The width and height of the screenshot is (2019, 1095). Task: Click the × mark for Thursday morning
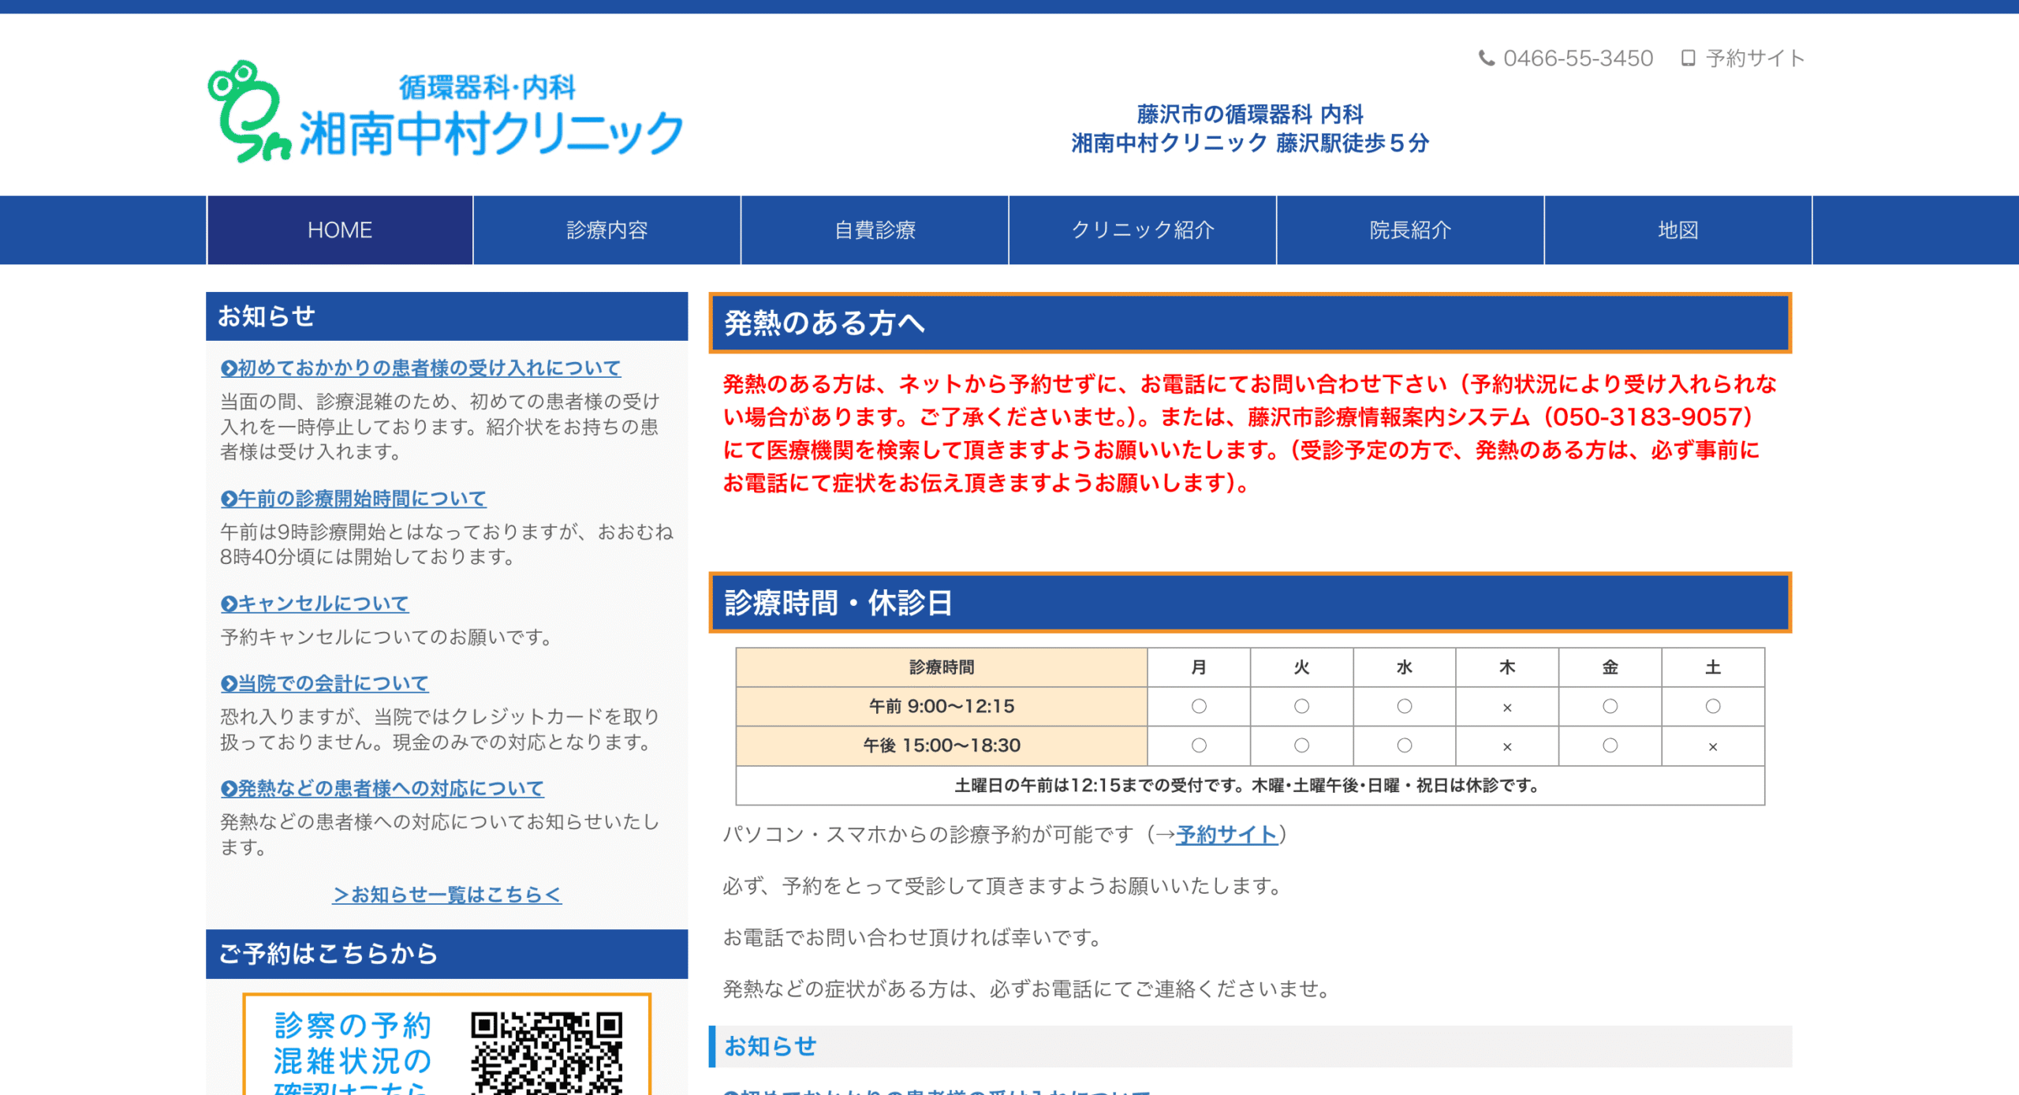point(1507,708)
